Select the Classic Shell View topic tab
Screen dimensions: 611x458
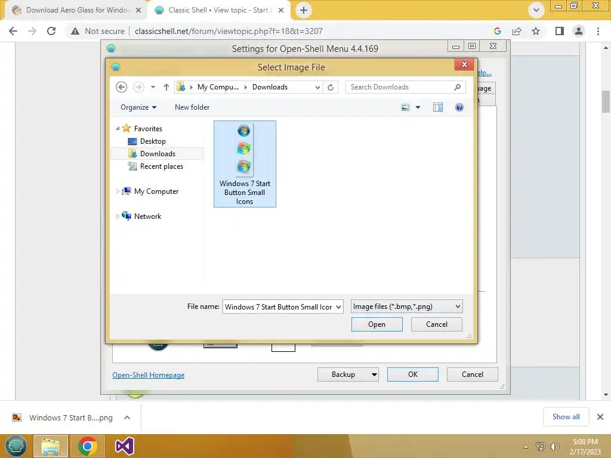[218, 10]
